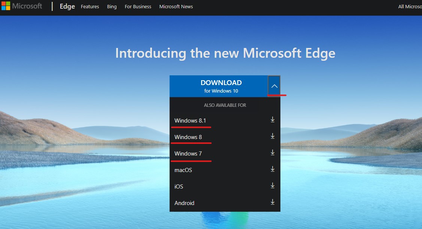Click download arrow for iOS
Viewport: 422px width, 229px height.
click(273, 186)
